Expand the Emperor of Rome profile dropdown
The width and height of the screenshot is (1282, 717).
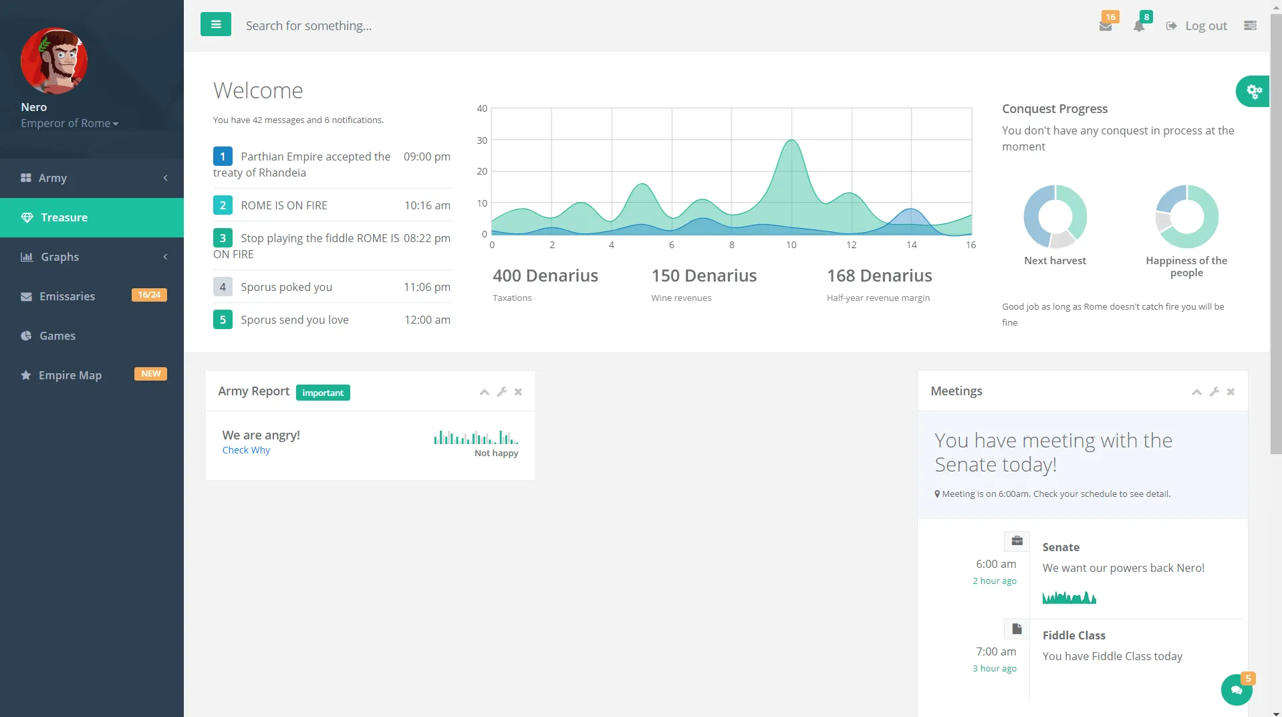[70, 123]
